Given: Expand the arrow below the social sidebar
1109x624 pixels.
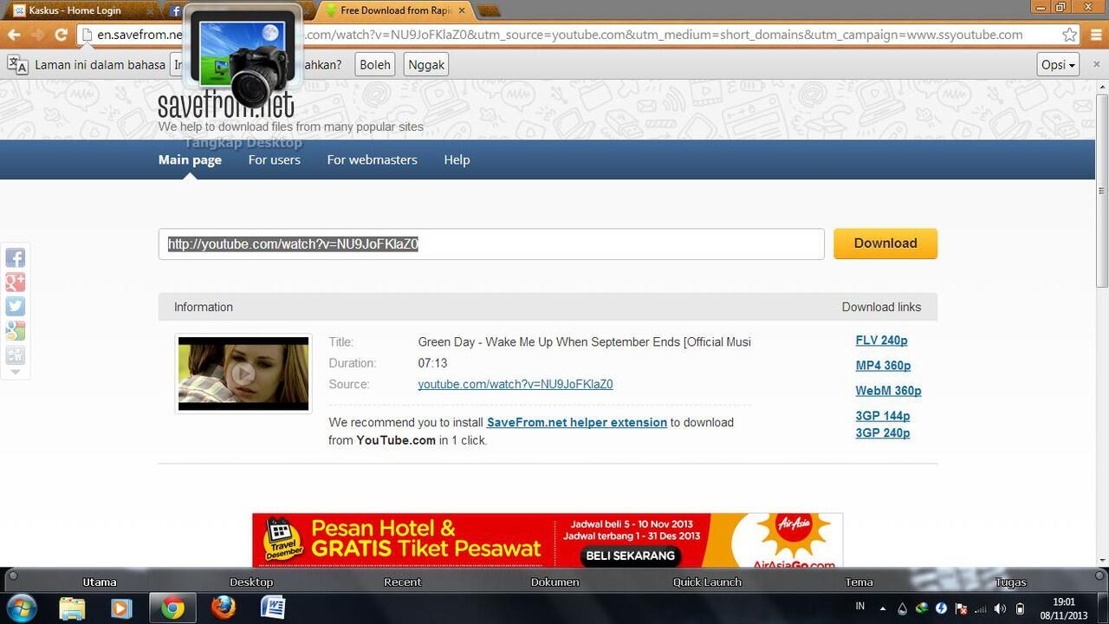Looking at the screenshot, I should (15, 372).
